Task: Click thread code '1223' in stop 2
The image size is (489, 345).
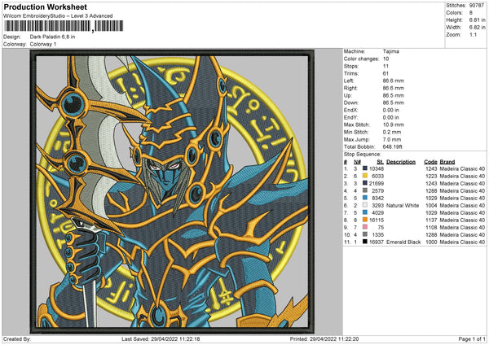Action: [431, 176]
